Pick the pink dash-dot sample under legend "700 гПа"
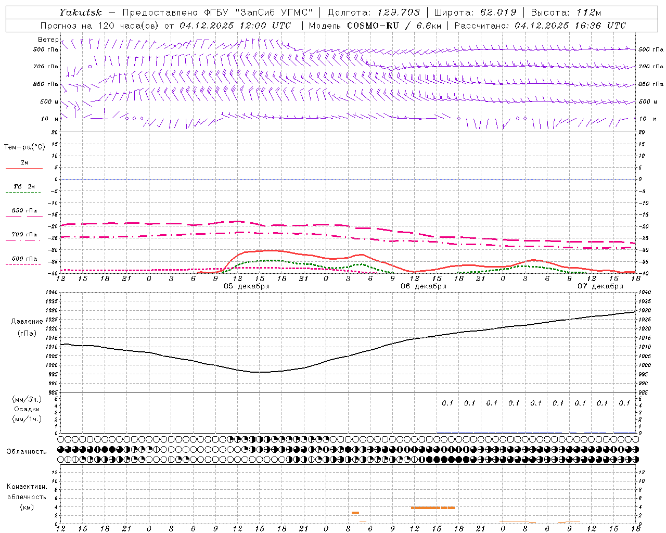The width and height of the screenshot is (666, 533). point(23,240)
